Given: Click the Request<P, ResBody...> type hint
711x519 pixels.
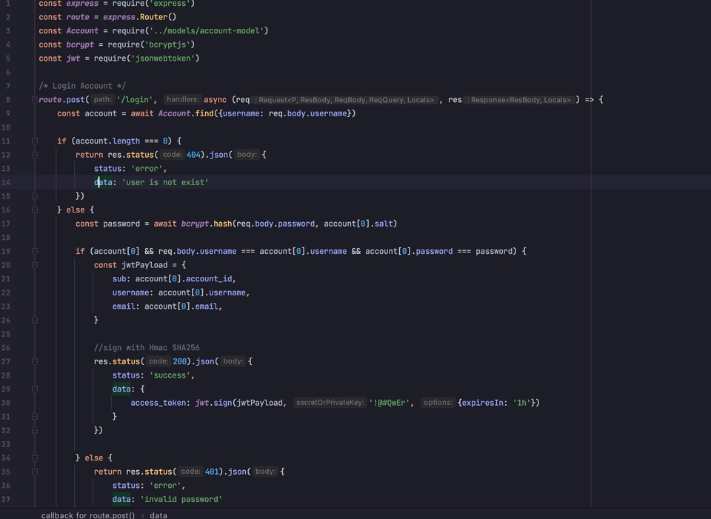Looking at the screenshot, I should tap(344, 100).
